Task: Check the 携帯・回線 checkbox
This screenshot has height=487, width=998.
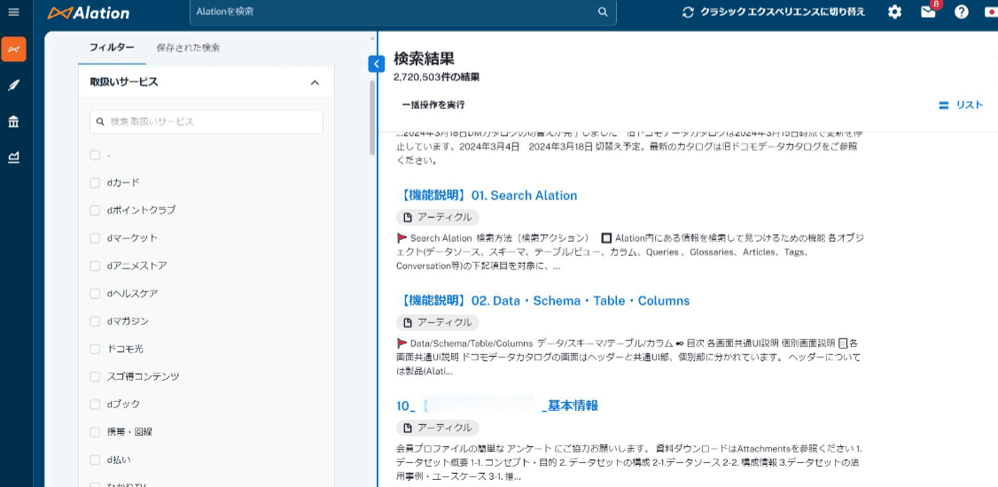Action: pos(95,432)
